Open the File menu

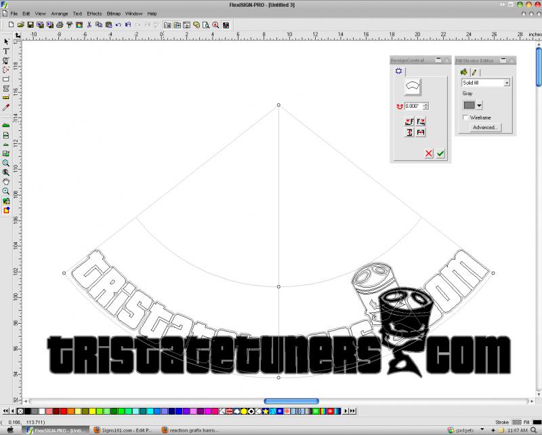coord(14,14)
